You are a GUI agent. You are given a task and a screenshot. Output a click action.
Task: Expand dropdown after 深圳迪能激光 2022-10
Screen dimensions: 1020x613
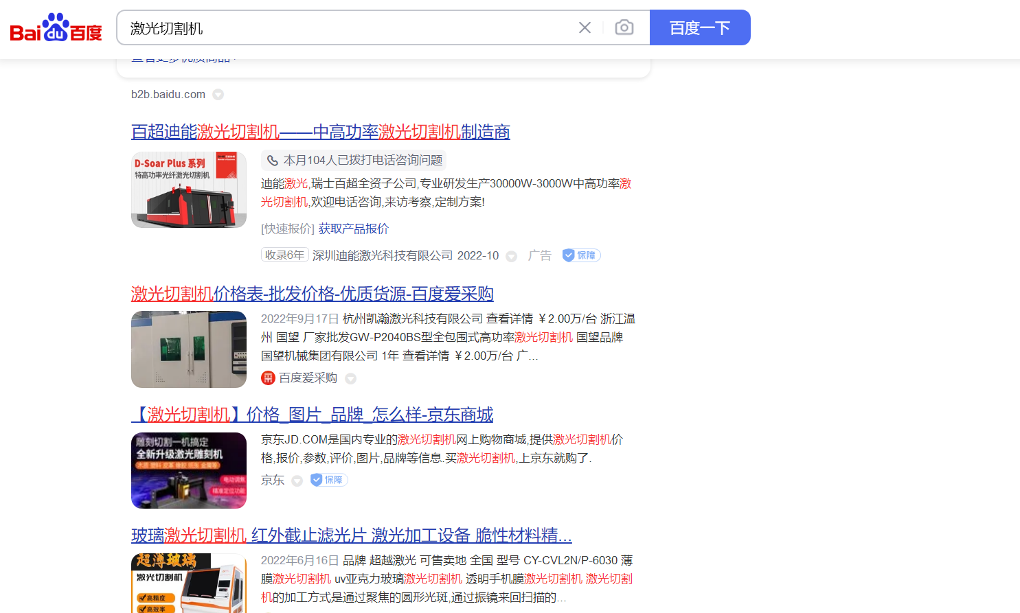click(x=511, y=256)
